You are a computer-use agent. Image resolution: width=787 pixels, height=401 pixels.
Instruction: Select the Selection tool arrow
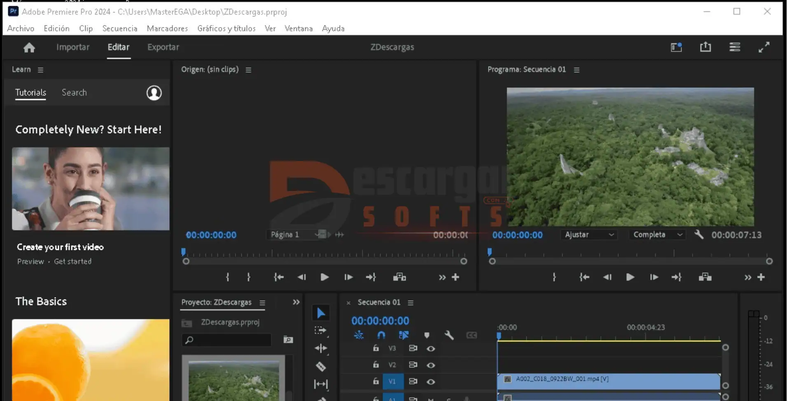coord(321,313)
